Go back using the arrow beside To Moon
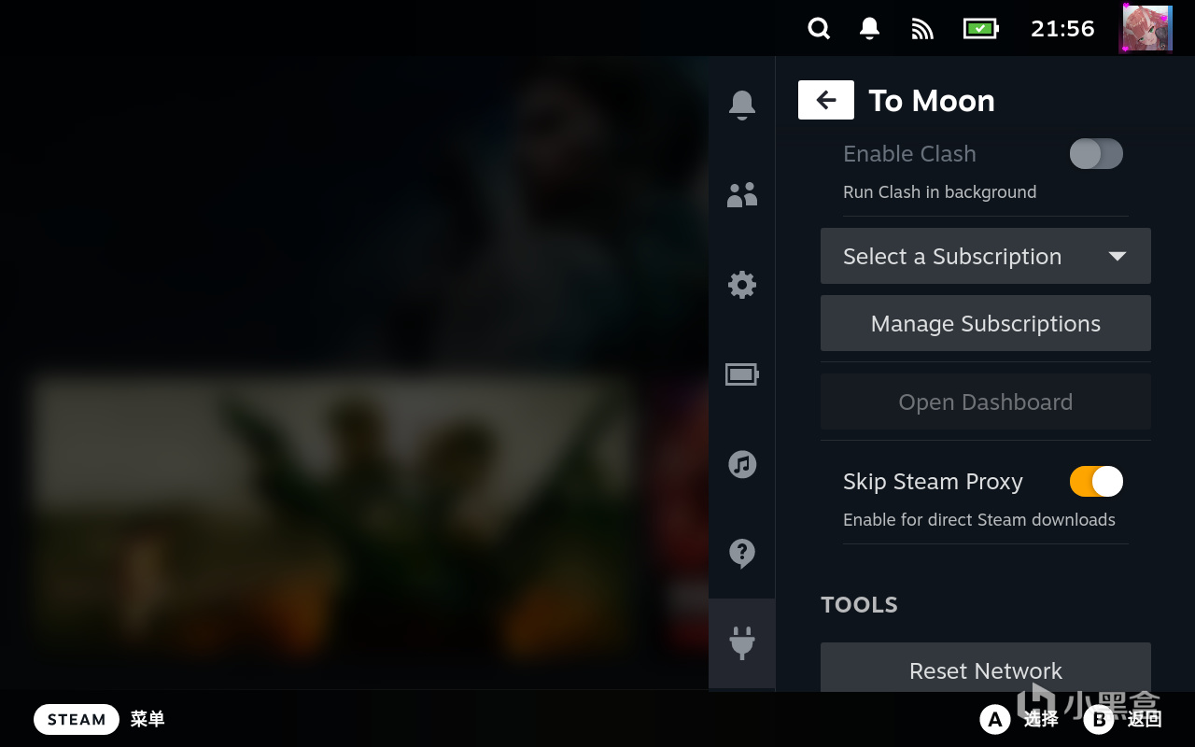Screen dimensions: 1195x747 coord(825,101)
